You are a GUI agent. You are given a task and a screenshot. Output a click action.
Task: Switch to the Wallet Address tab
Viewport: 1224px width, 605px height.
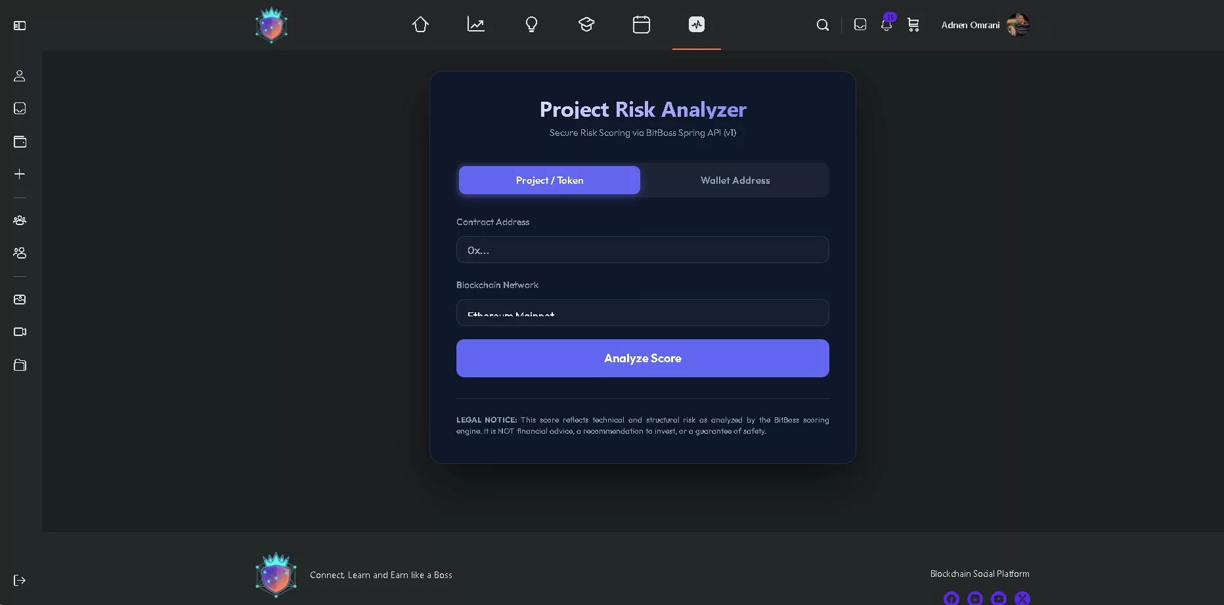point(735,180)
